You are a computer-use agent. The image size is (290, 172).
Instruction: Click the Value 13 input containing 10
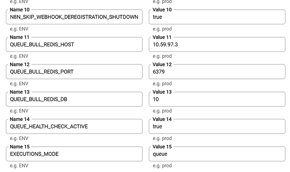tap(217, 99)
